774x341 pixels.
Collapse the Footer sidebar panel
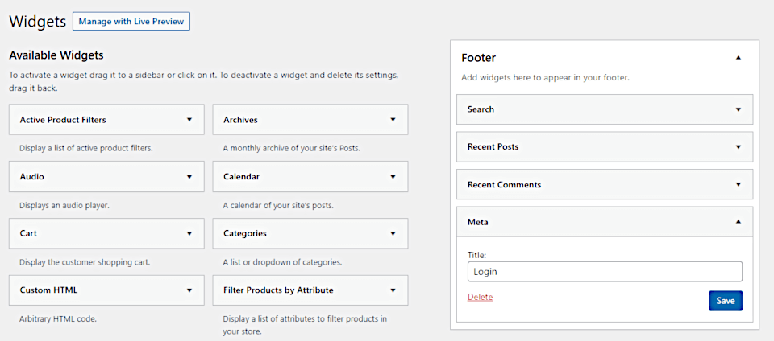tap(739, 58)
